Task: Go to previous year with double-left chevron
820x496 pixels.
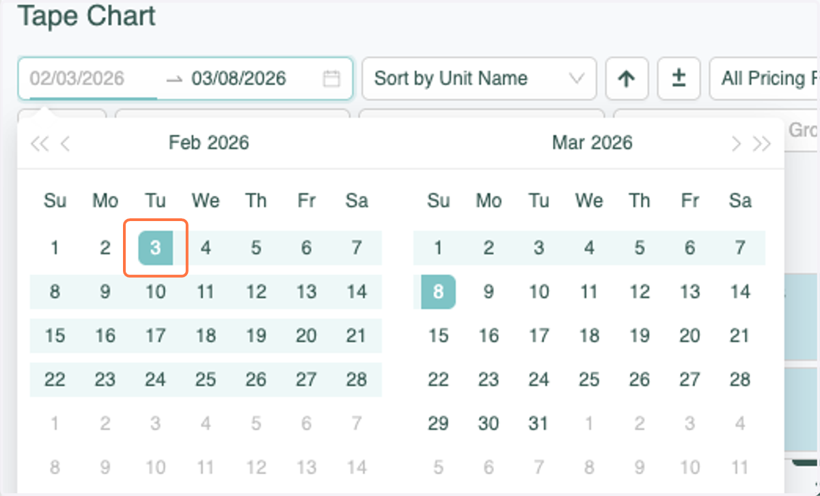Action: tap(40, 143)
